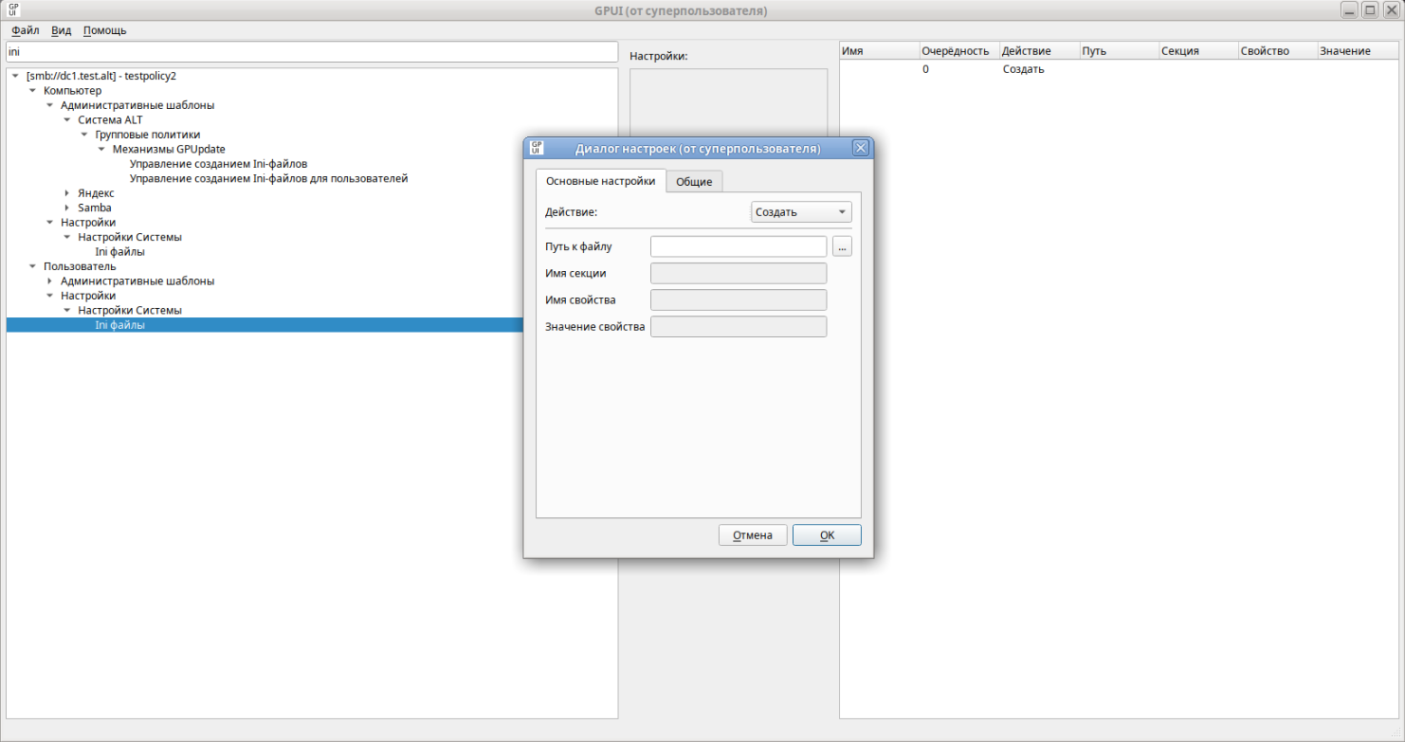Image resolution: width=1405 pixels, height=742 pixels.
Task: Click the Действие column header
Action: [x=1038, y=51]
